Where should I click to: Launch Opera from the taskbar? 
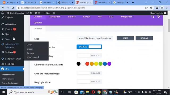point(93,92)
